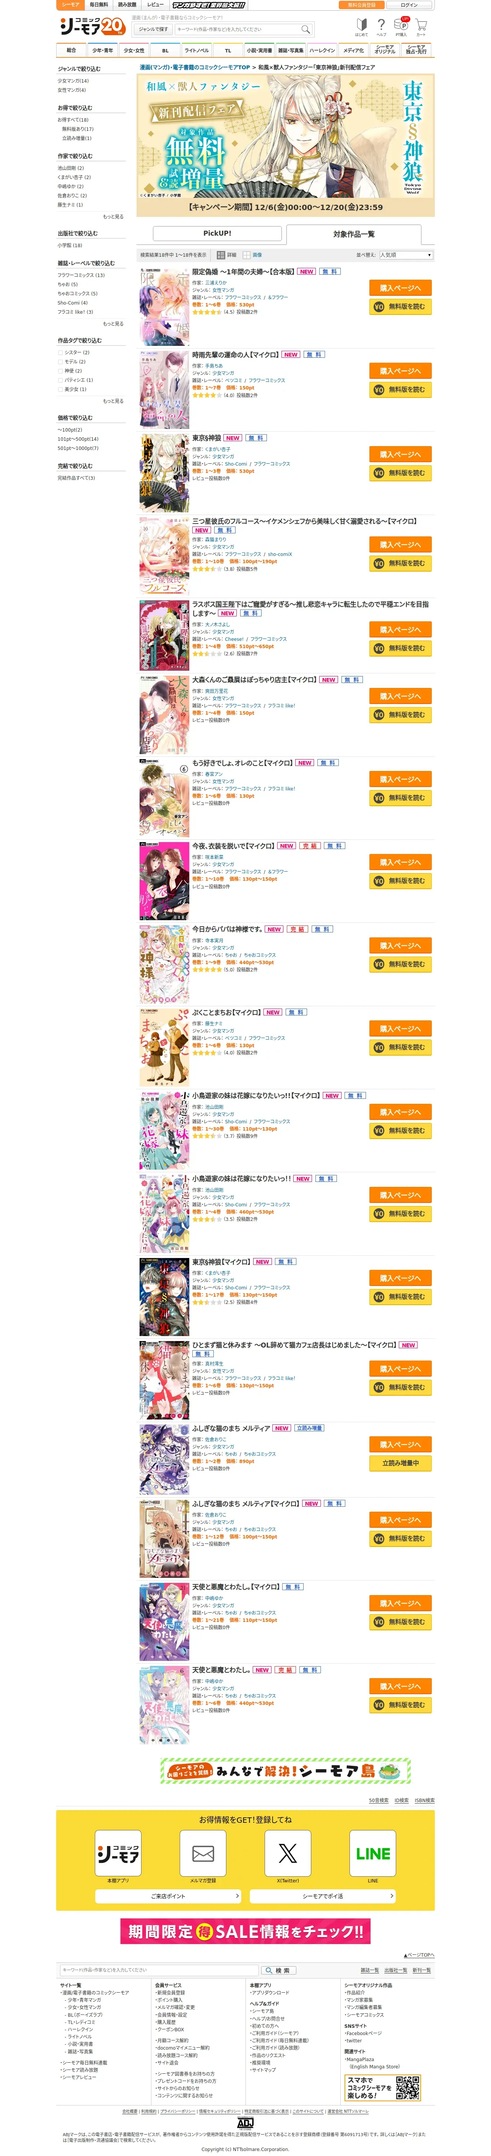Open the X (Twitter) icon
The image size is (491, 2156).
coord(288,1853)
